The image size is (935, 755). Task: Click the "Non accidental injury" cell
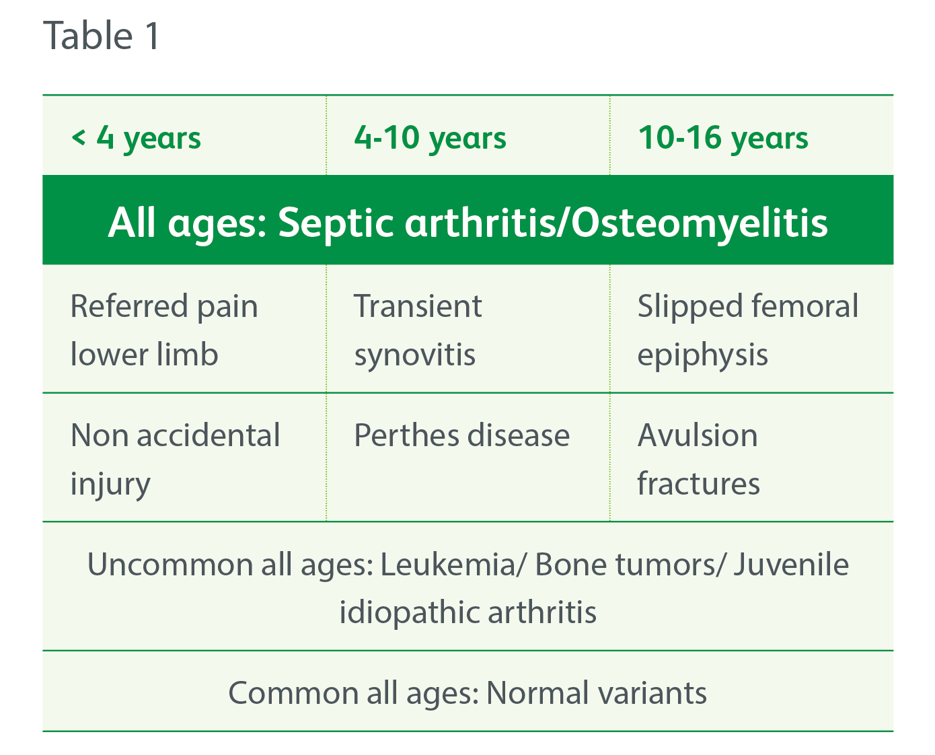[175, 459]
